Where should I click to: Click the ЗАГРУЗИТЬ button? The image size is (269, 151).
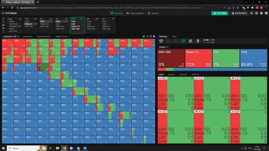click(239, 13)
